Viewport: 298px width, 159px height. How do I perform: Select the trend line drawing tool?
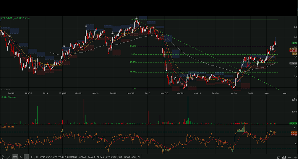click(9, 157)
